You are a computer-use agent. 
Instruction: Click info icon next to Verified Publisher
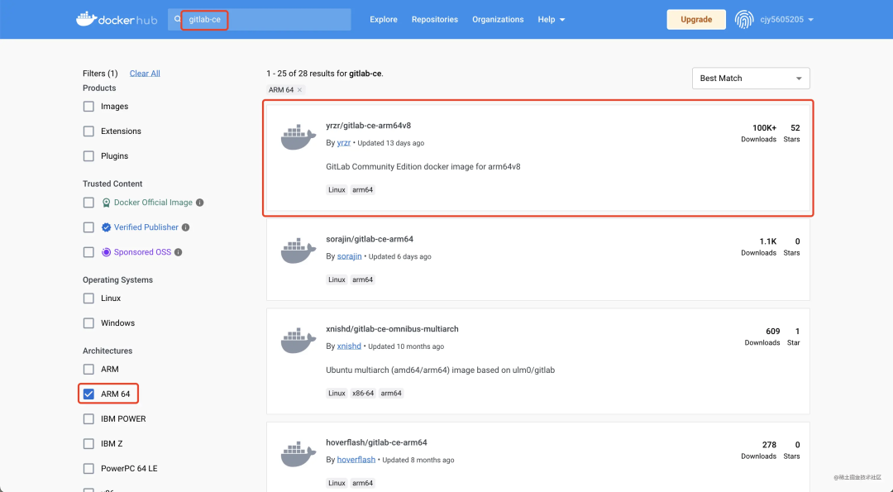(186, 227)
